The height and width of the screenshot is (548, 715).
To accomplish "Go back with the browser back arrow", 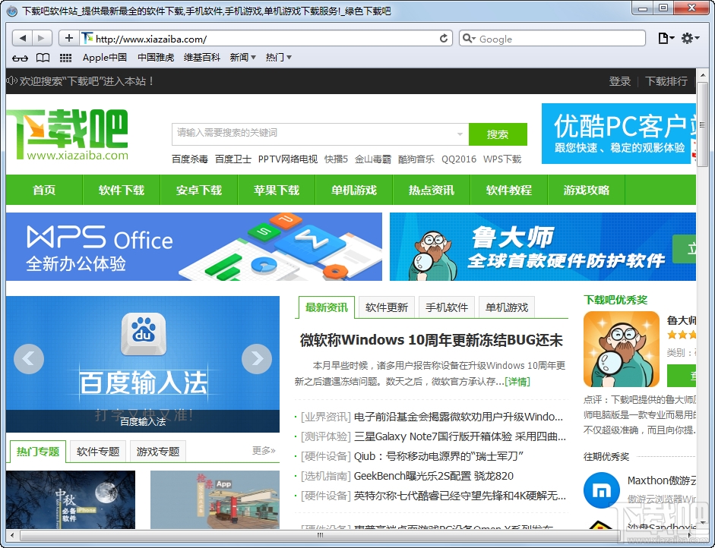I will [22, 38].
